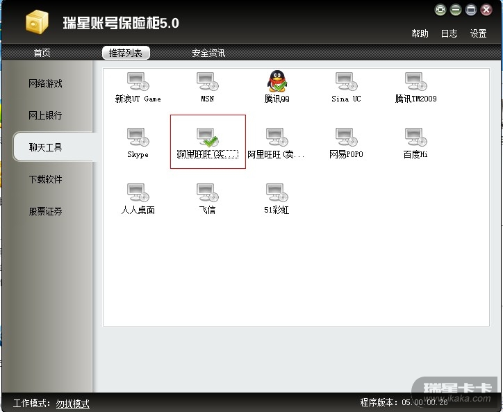Select the 聊天工具 category
The width and height of the screenshot is (503, 412).
coord(54,147)
